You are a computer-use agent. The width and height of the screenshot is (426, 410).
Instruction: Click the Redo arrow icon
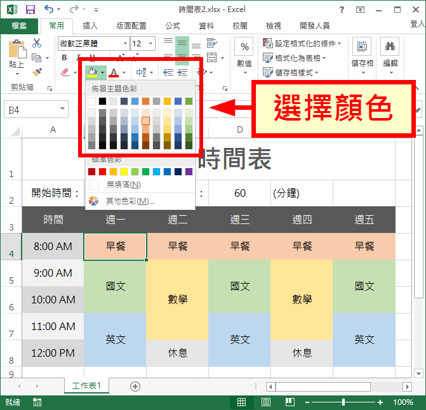click(74, 10)
